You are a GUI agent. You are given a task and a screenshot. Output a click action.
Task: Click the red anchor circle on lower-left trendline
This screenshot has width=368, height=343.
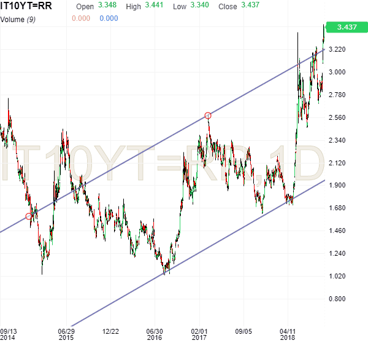click(x=29, y=216)
